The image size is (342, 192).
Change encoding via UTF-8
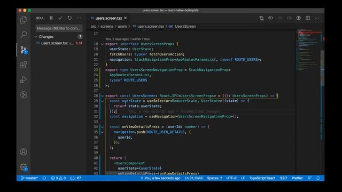(231, 178)
